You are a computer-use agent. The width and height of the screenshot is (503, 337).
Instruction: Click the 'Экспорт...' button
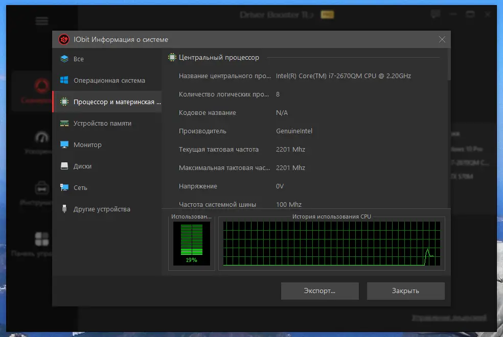[320, 291]
